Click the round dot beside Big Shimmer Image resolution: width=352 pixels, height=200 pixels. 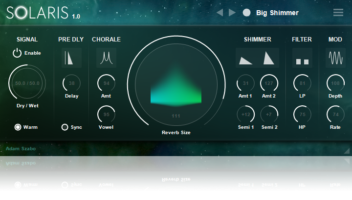246,13
